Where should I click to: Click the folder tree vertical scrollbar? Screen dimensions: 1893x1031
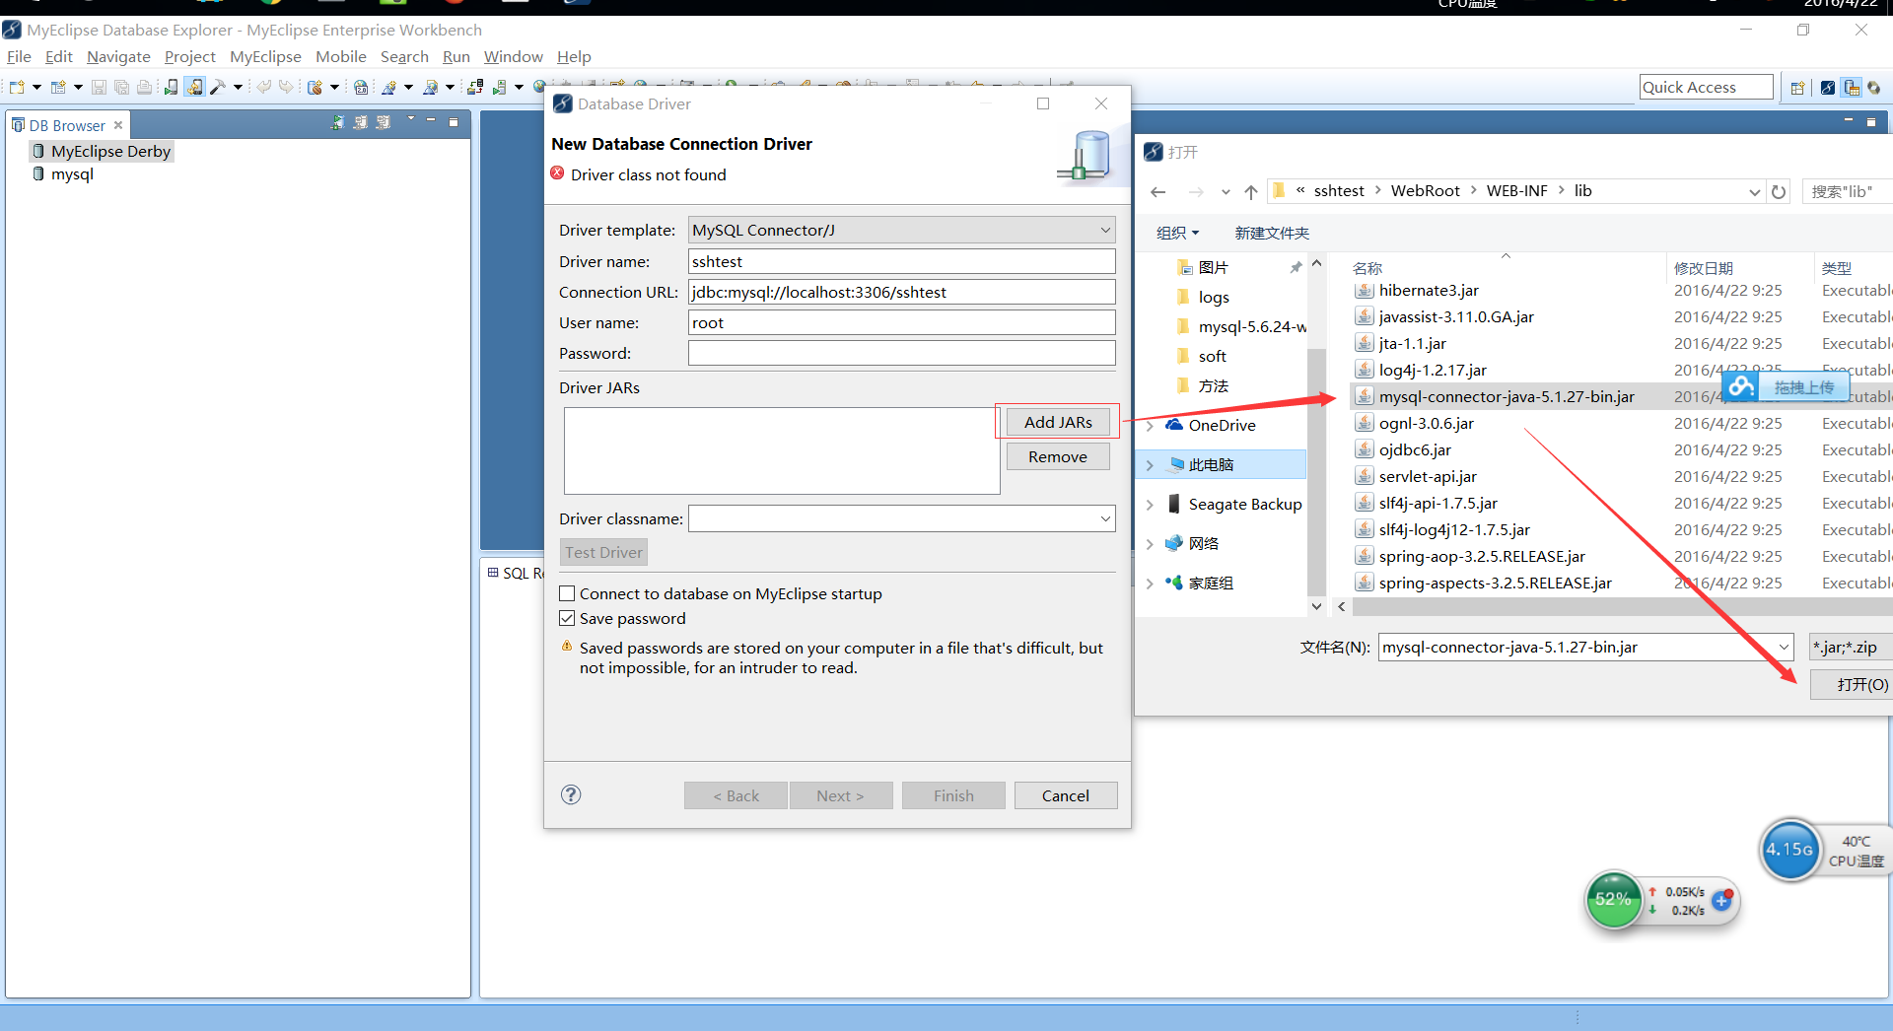(x=1316, y=471)
